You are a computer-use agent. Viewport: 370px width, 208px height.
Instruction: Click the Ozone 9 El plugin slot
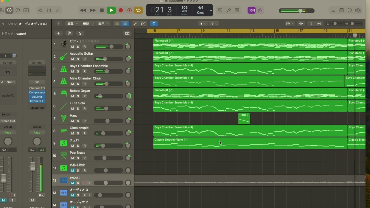[x=37, y=101]
